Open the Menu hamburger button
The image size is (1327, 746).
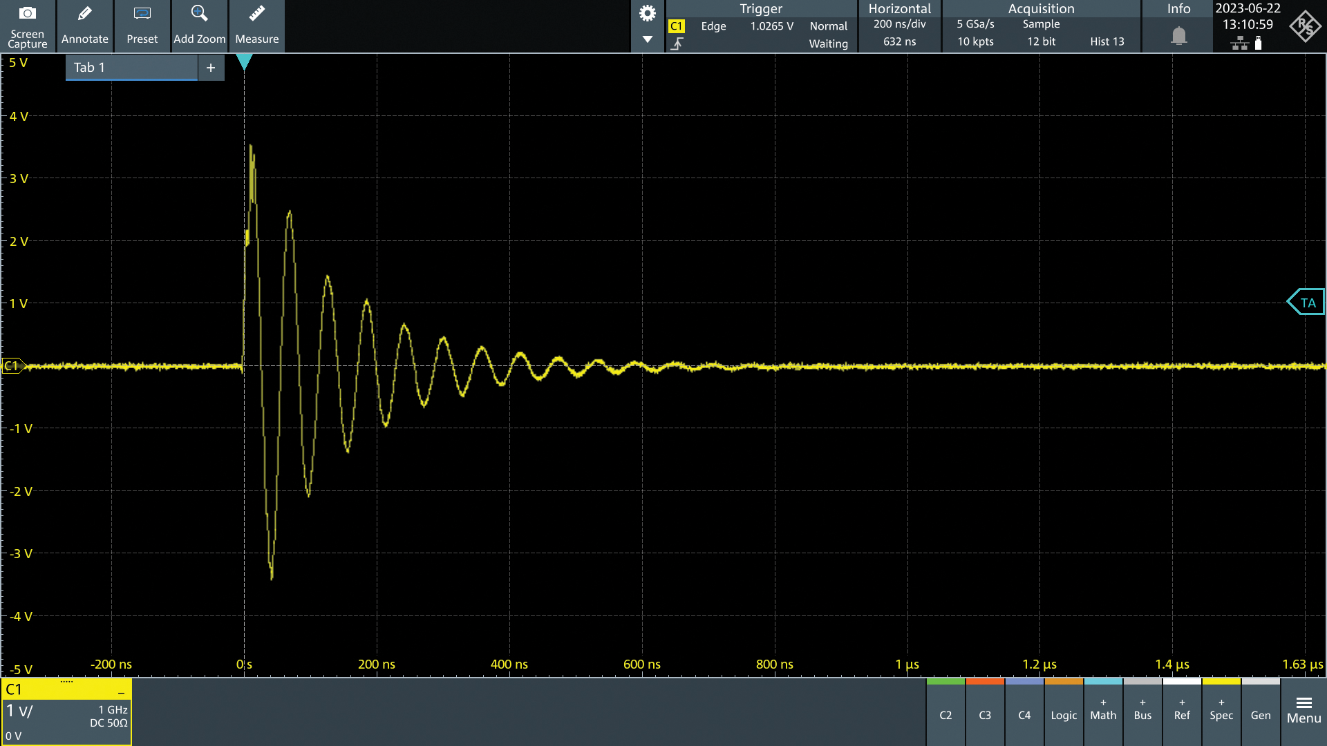pos(1304,710)
